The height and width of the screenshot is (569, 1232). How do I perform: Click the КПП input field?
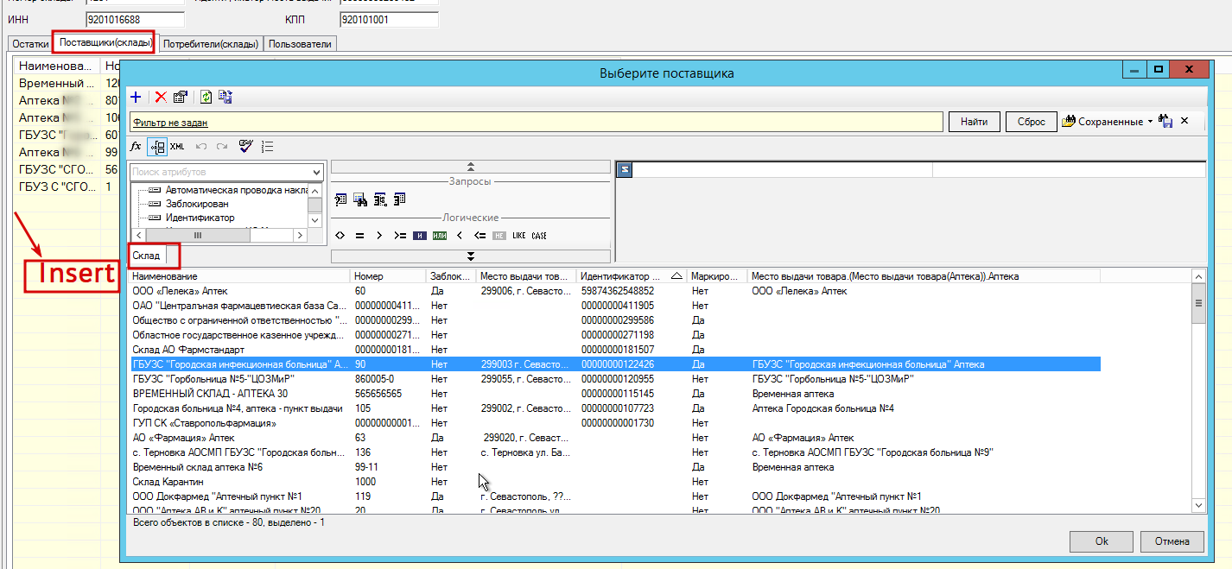[x=389, y=19]
